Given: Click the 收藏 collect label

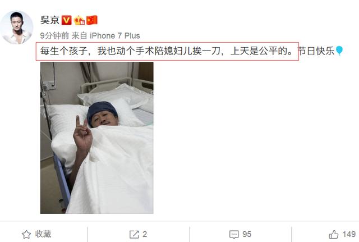Looking at the screenshot, I should (x=43, y=234).
